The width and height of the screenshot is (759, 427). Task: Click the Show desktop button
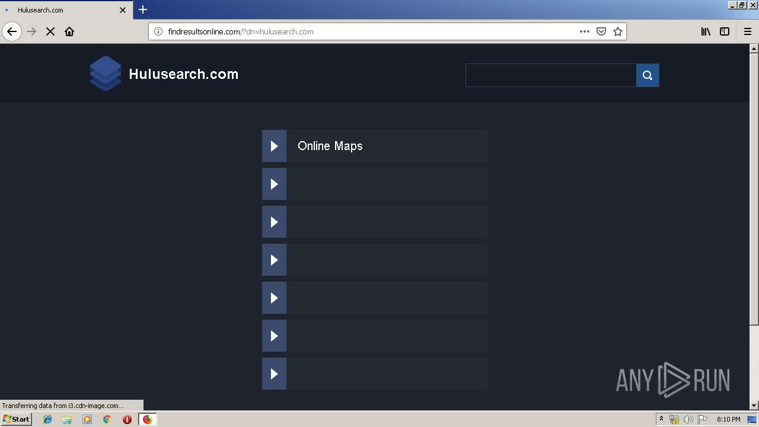(x=752, y=419)
